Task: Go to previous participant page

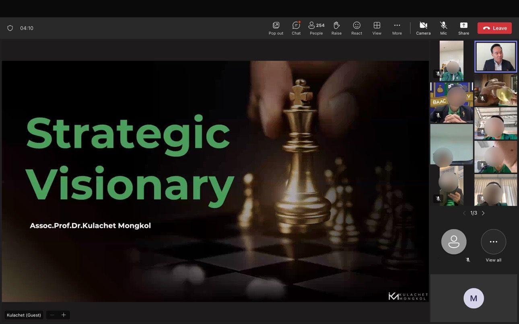Action: point(464,213)
